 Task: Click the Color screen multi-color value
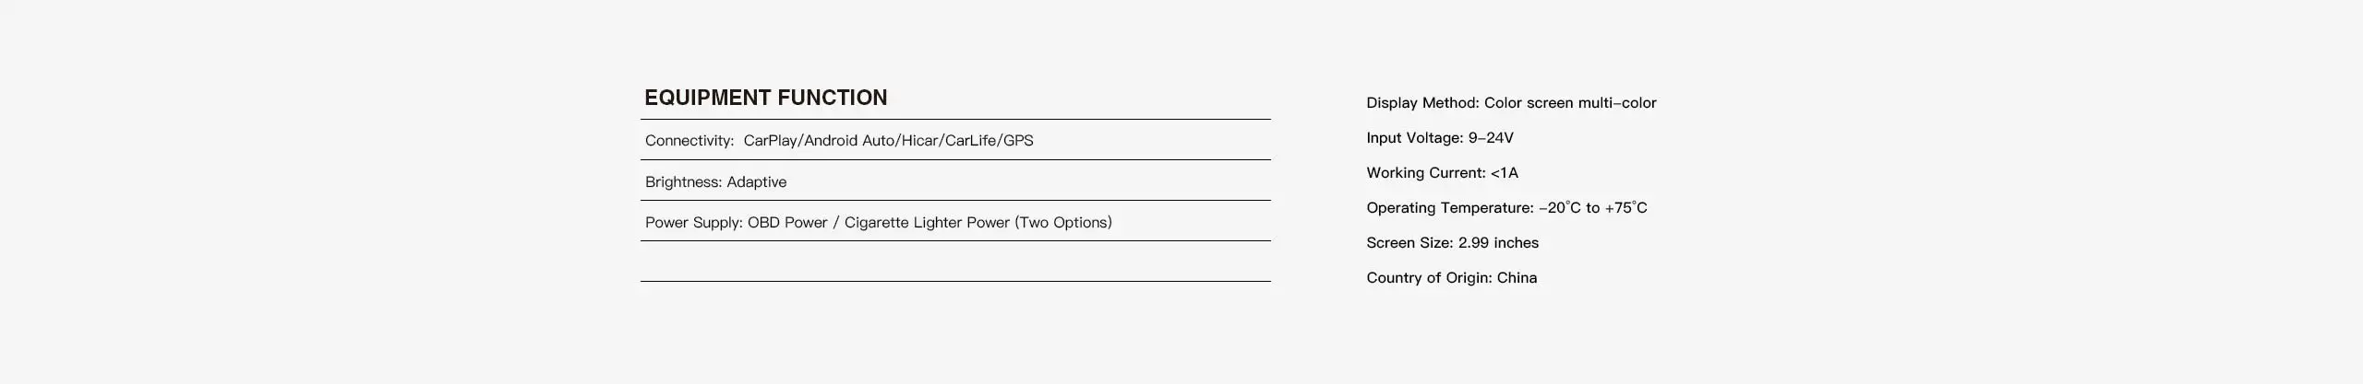(1570, 103)
